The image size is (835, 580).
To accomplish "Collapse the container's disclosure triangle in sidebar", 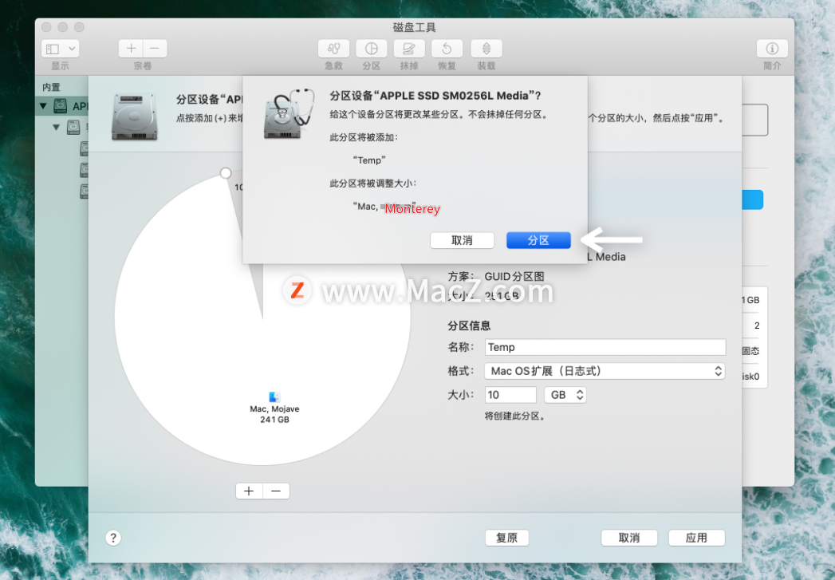I will [56, 128].
